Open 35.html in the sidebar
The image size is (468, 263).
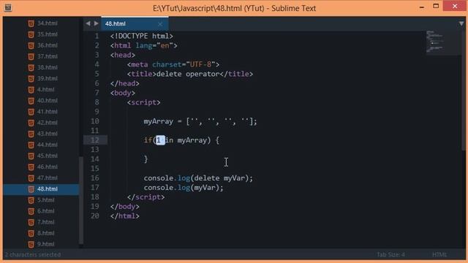click(47, 34)
